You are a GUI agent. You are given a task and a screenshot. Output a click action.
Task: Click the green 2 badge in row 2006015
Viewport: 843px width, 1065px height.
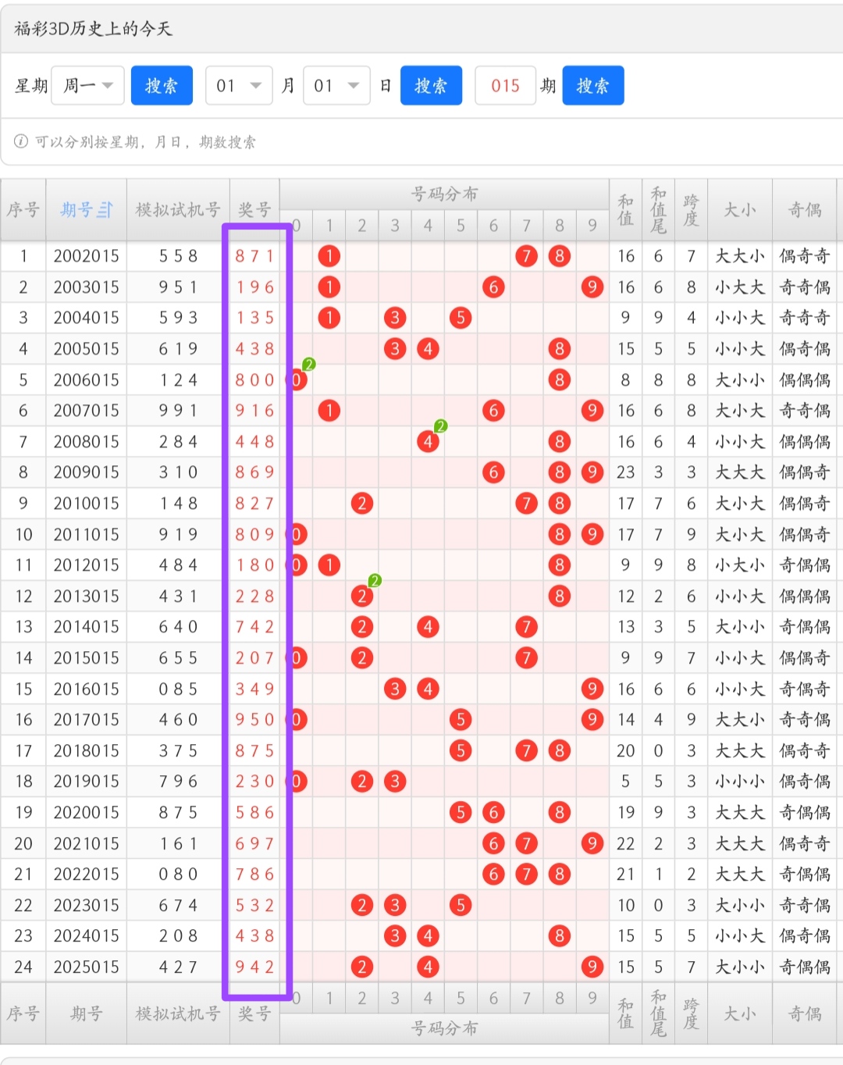(309, 365)
